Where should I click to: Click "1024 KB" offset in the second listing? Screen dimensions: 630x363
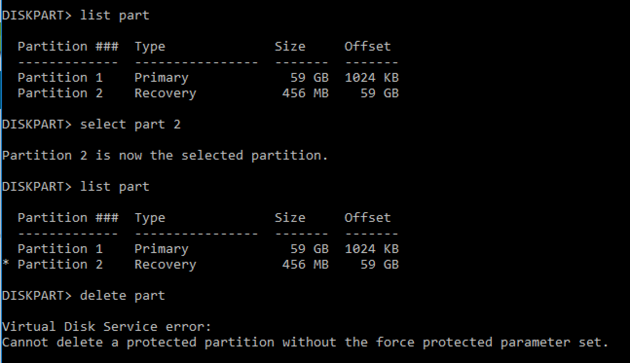(x=371, y=249)
